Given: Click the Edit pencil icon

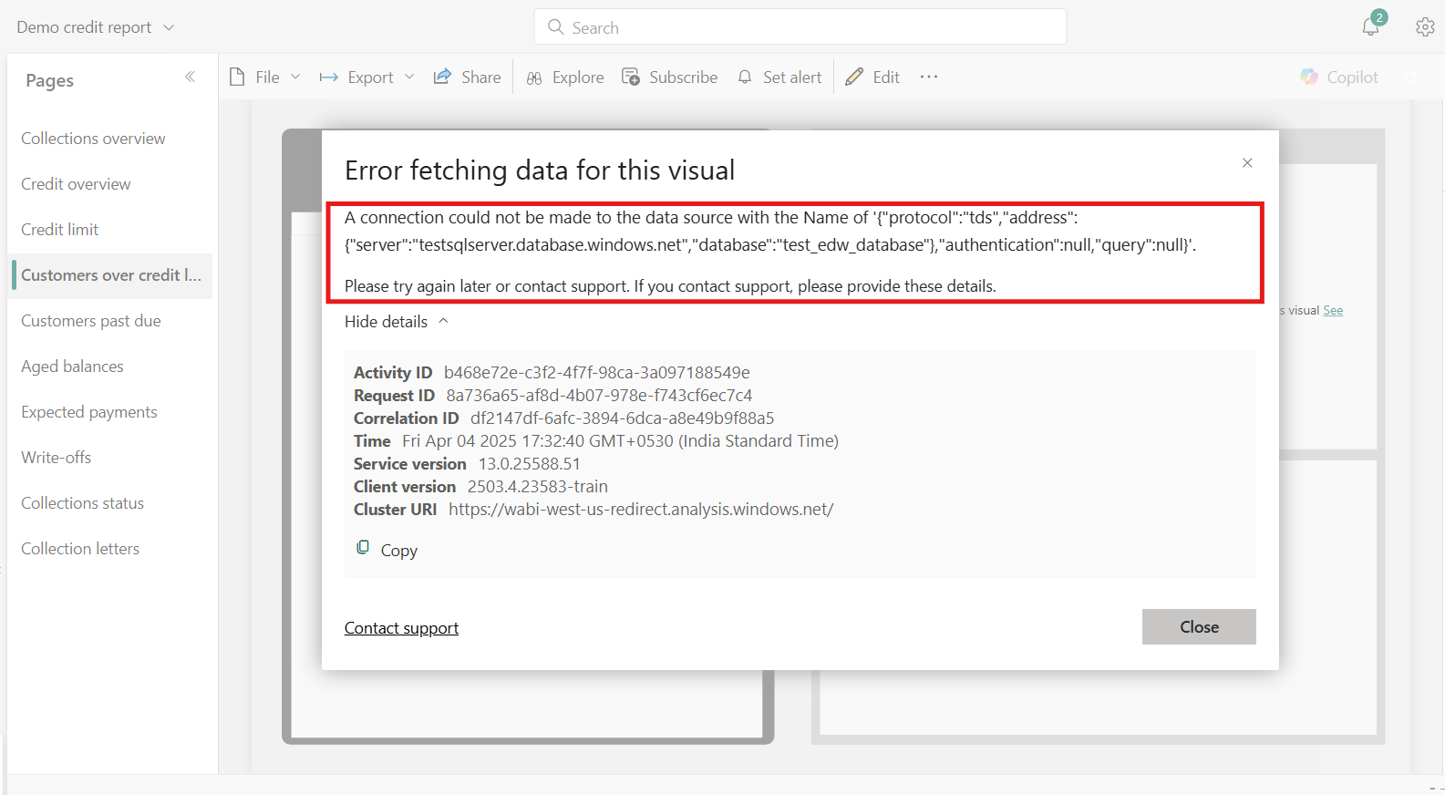Looking at the screenshot, I should click(x=854, y=77).
